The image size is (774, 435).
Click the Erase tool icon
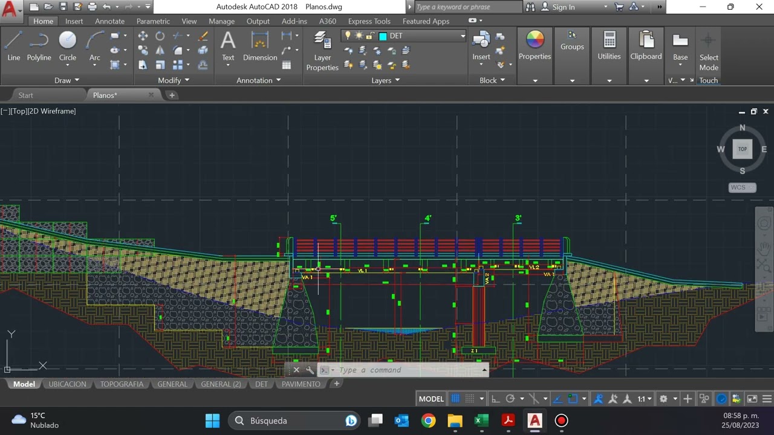tap(203, 36)
